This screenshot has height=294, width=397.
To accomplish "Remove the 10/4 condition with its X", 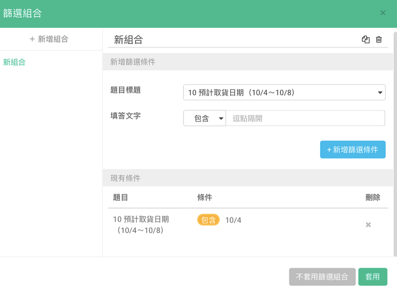I will click(368, 224).
